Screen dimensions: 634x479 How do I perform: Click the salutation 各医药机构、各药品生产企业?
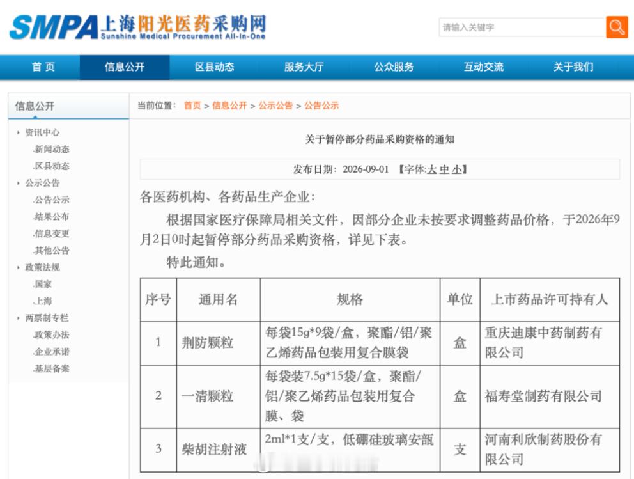(228, 197)
